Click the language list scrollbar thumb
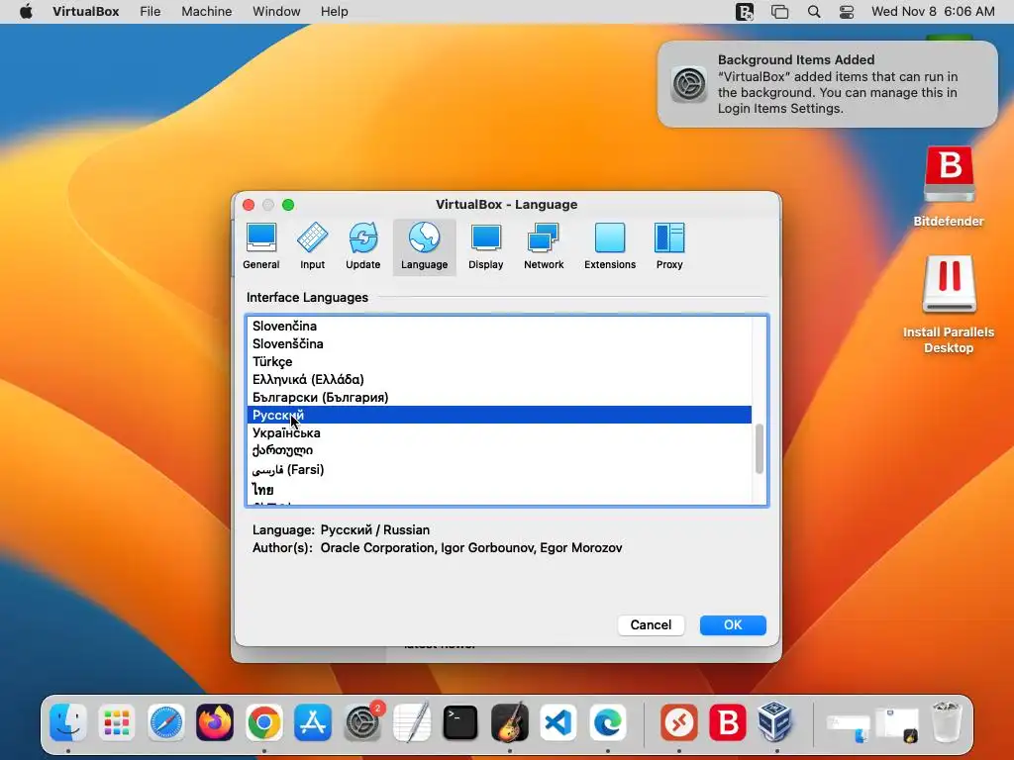This screenshot has width=1014, height=760. point(760,448)
